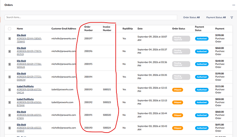Open Izabel ProWorks link for order 200193

(25, 87)
